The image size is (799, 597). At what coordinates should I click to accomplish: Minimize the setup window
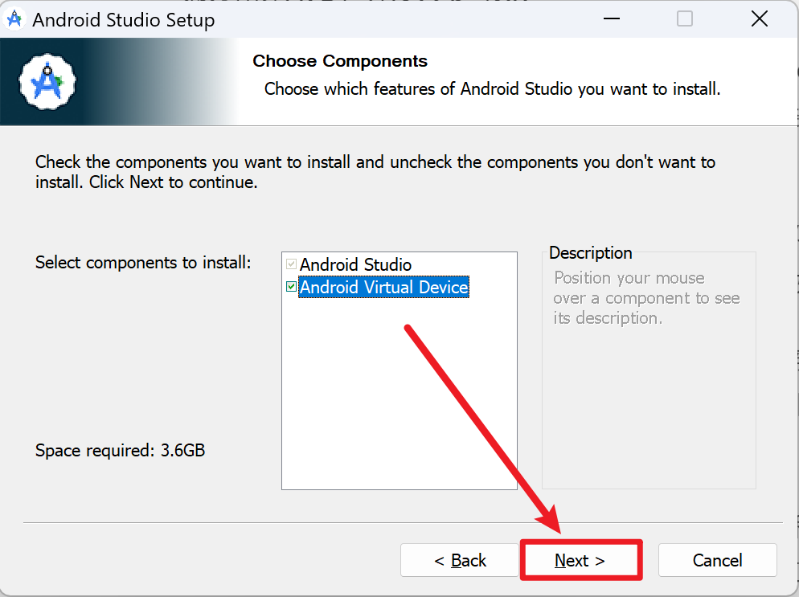[x=612, y=18]
